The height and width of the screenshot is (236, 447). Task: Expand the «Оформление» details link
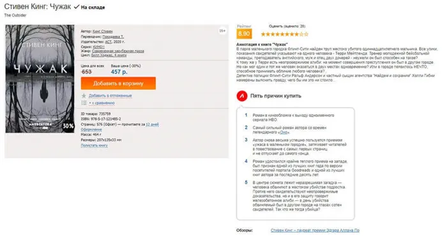pyautogui.click(x=91, y=129)
